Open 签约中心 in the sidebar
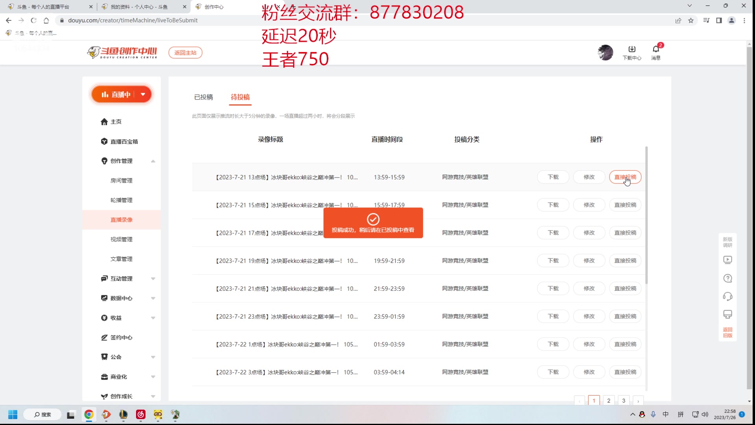755x425 pixels. [116, 338]
